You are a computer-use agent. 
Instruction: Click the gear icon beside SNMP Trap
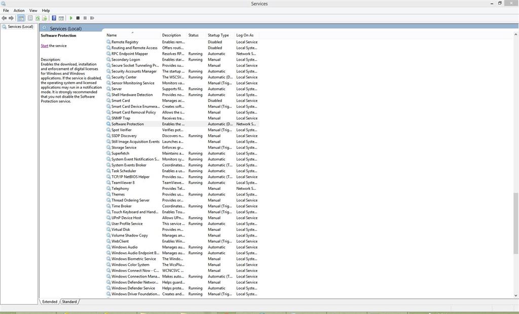coord(108,118)
